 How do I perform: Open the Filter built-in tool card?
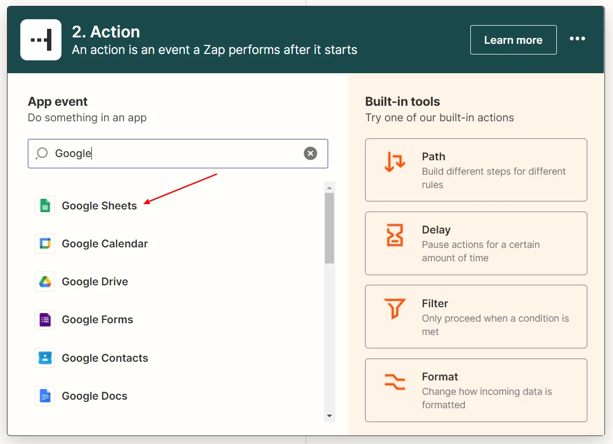pyautogui.click(x=476, y=317)
